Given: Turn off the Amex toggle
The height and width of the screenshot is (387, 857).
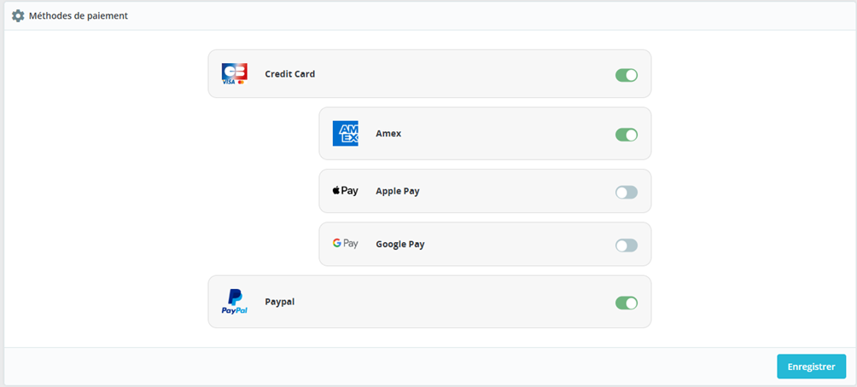Looking at the screenshot, I should tap(627, 135).
